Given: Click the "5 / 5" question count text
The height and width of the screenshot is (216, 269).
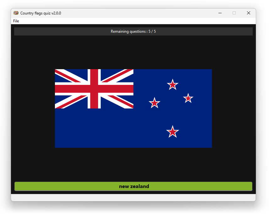Looking at the screenshot, I should [152, 31].
